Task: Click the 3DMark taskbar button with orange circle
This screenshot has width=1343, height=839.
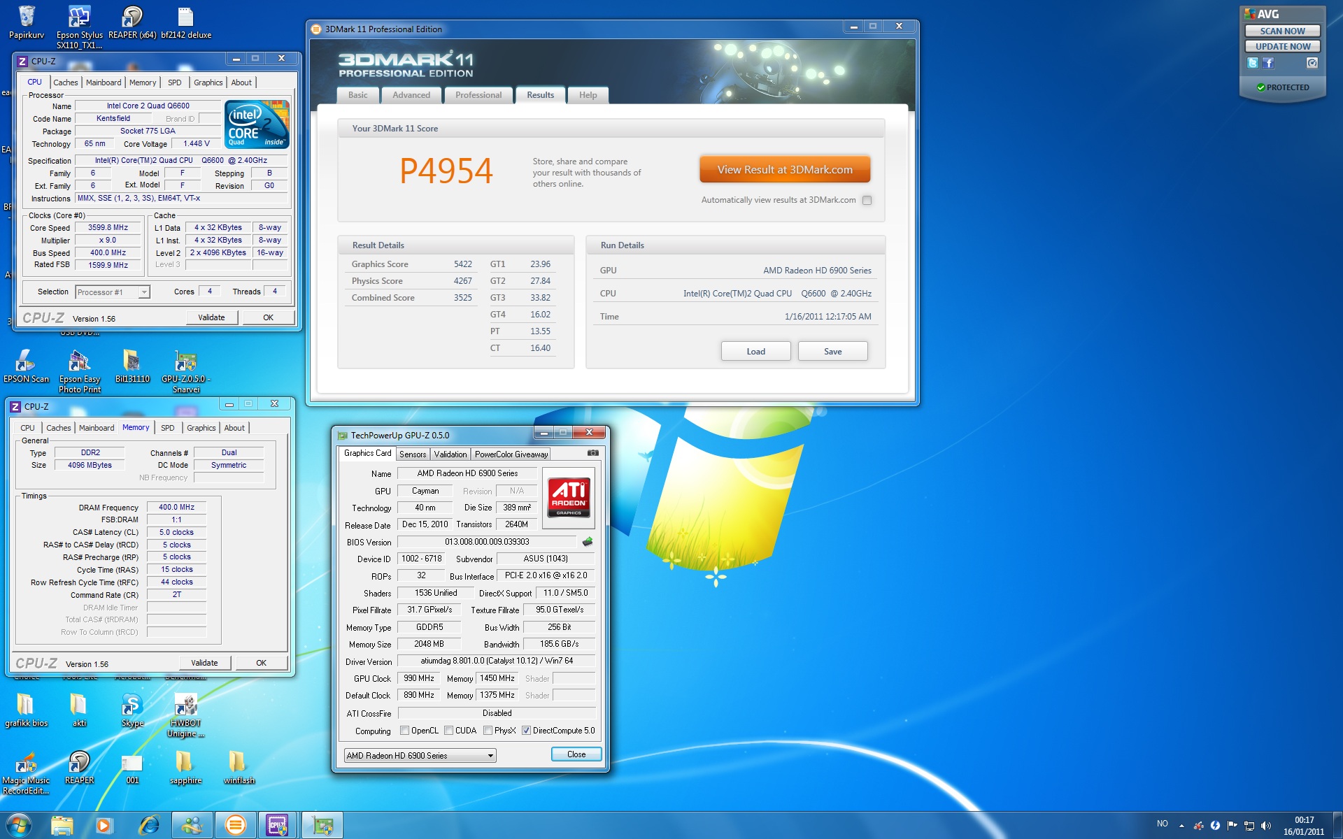Action: 236,825
